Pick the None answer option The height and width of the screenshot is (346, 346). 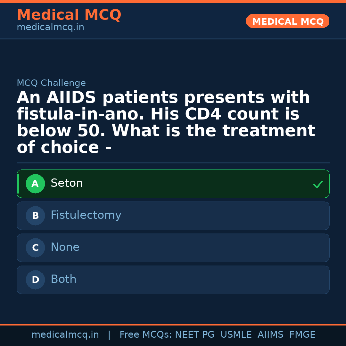pos(173,248)
